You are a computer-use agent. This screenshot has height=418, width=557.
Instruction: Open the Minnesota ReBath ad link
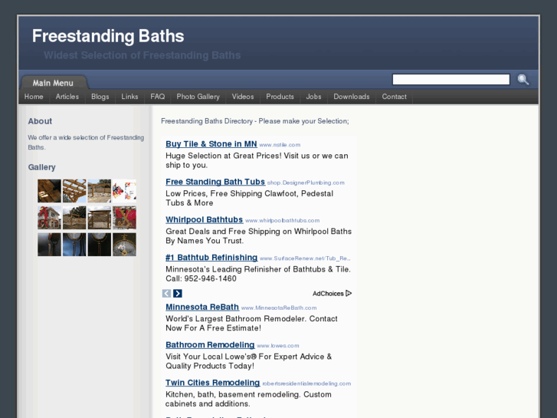[202, 307]
